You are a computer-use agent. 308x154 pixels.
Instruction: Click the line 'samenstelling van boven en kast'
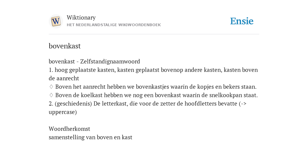click(90, 137)
